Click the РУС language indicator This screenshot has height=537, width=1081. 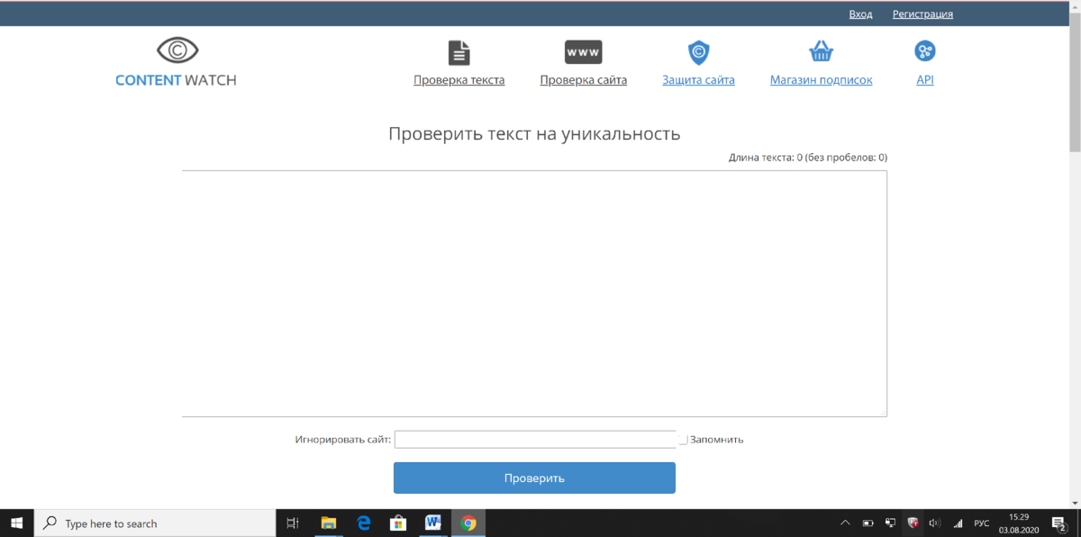[982, 523]
